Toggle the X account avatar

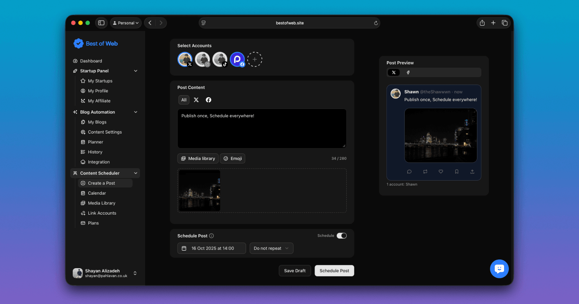tap(185, 59)
